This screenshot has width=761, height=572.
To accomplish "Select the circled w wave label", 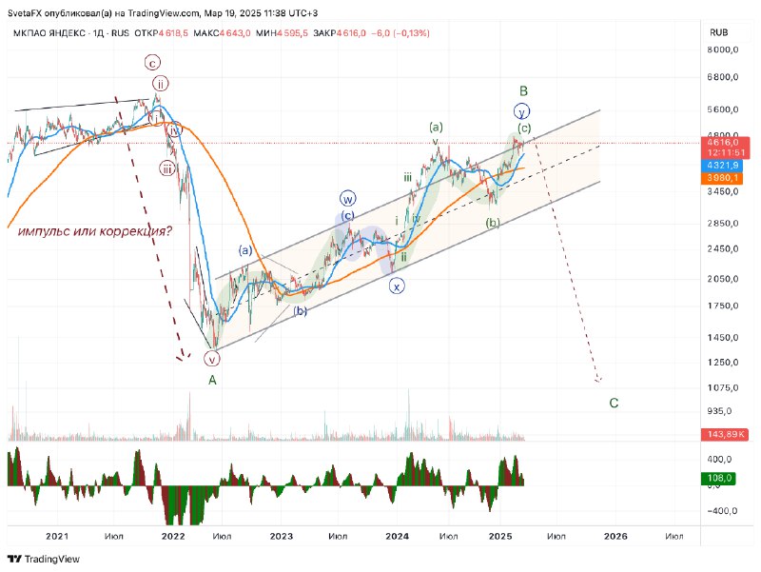I will 347,199.
